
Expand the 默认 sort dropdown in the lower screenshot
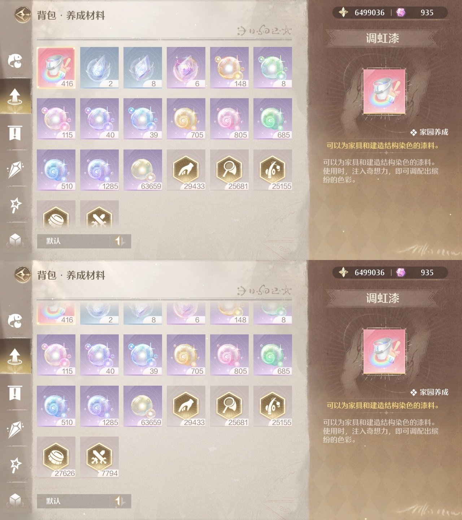[73, 501]
